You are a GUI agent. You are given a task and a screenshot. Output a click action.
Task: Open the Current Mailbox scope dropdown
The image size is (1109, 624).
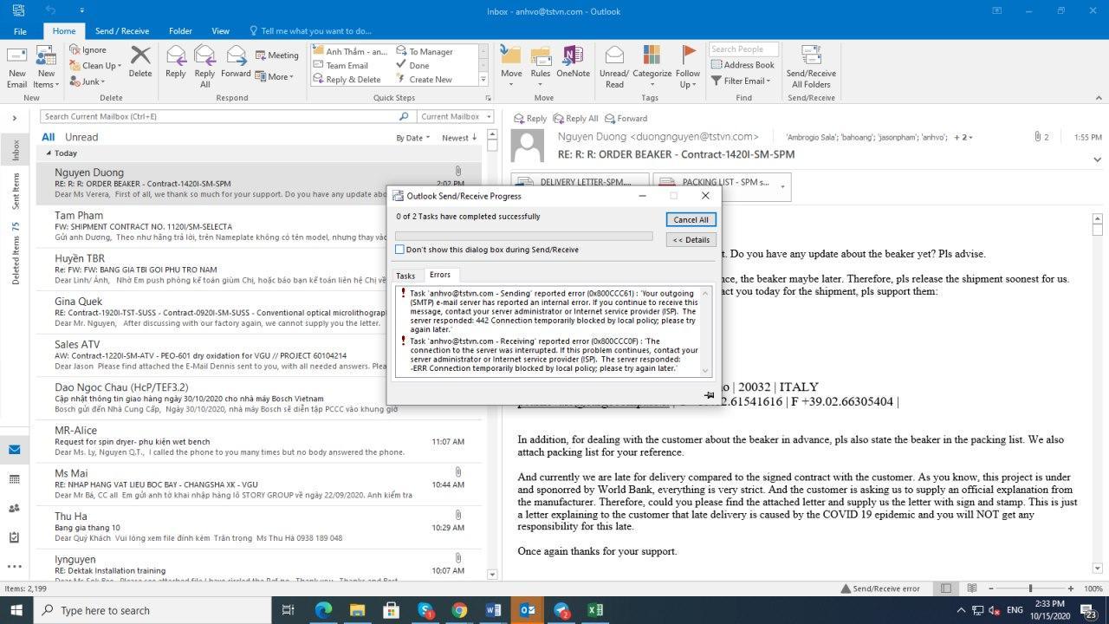pyautogui.click(x=454, y=116)
